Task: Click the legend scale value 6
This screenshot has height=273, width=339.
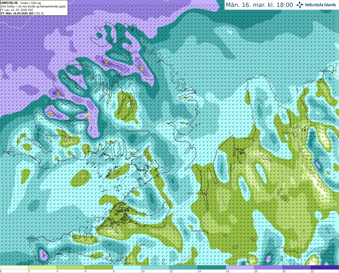Action: [x=86, y=271]
